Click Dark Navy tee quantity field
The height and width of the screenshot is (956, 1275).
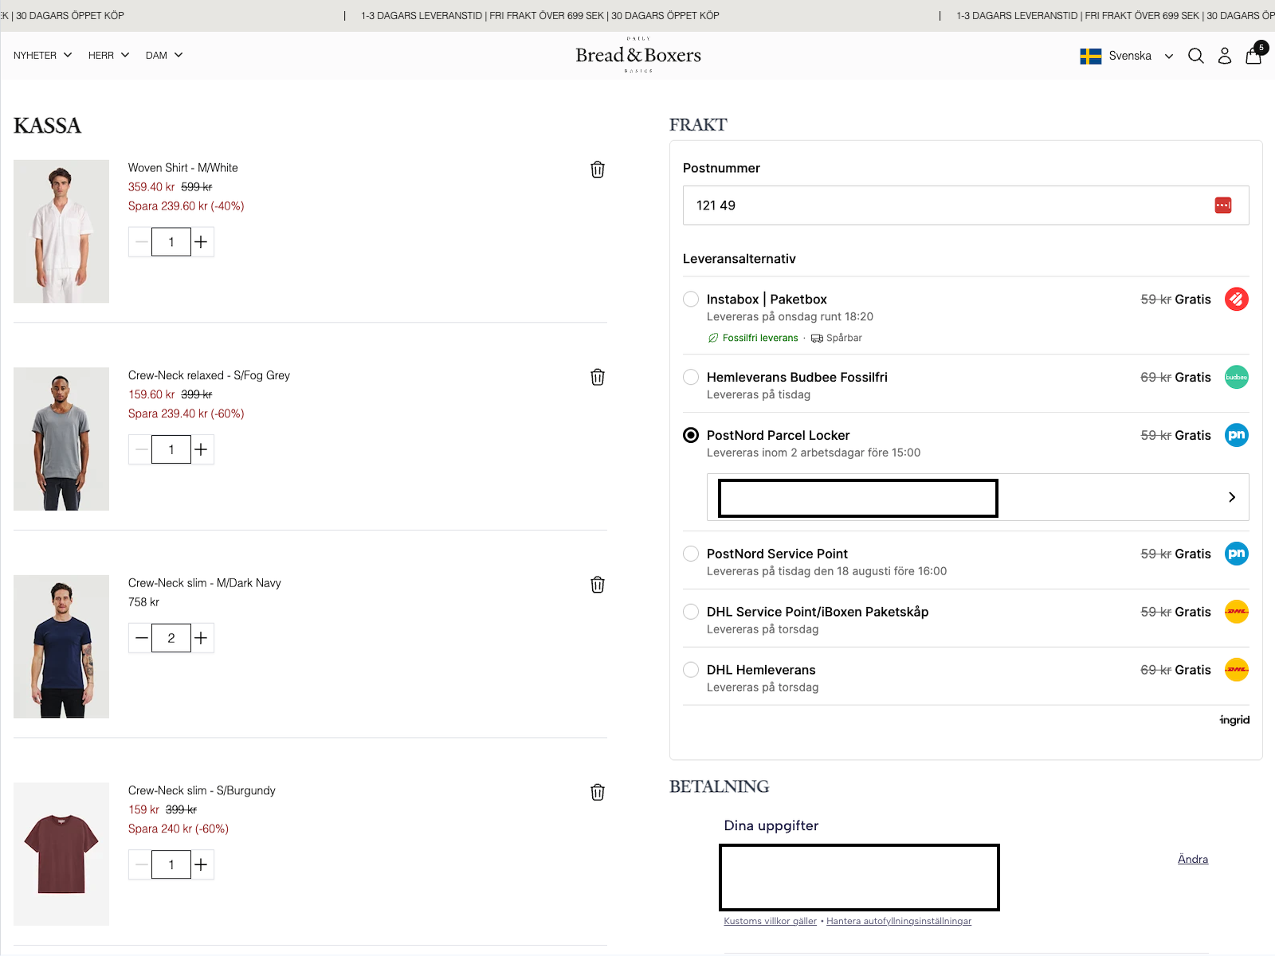click(x=171, y=638)
